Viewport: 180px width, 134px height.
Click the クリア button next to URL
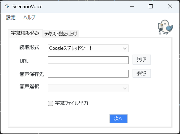[142, 60]
